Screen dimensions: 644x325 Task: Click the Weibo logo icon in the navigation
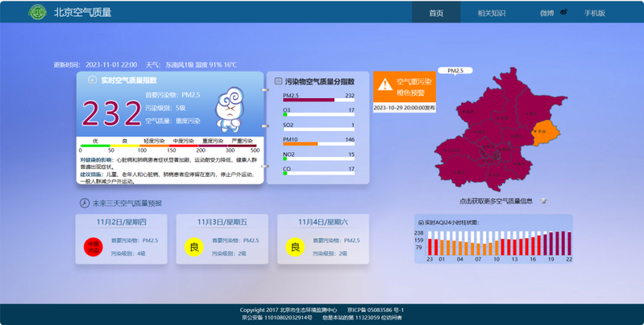pos(563,12)
